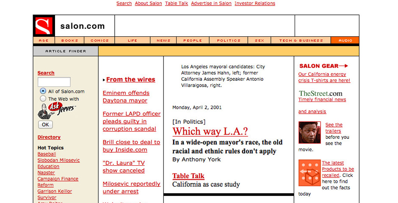
Task: Open the People section tab
Action: tap(193, 40)
